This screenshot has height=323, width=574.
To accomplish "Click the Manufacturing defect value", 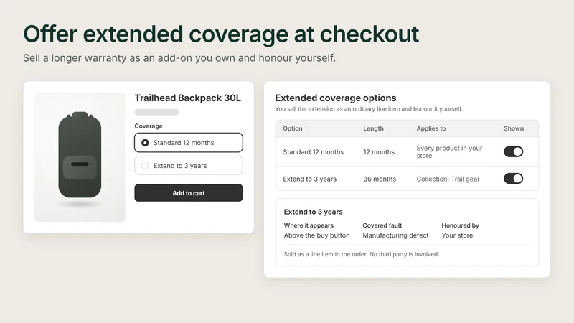I will tap(395, 235).
